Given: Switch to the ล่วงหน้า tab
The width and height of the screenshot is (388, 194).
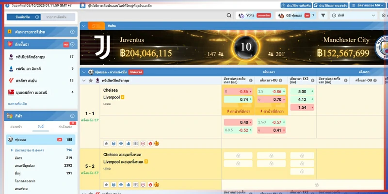Looking at the screenshot, I should 17,127.
